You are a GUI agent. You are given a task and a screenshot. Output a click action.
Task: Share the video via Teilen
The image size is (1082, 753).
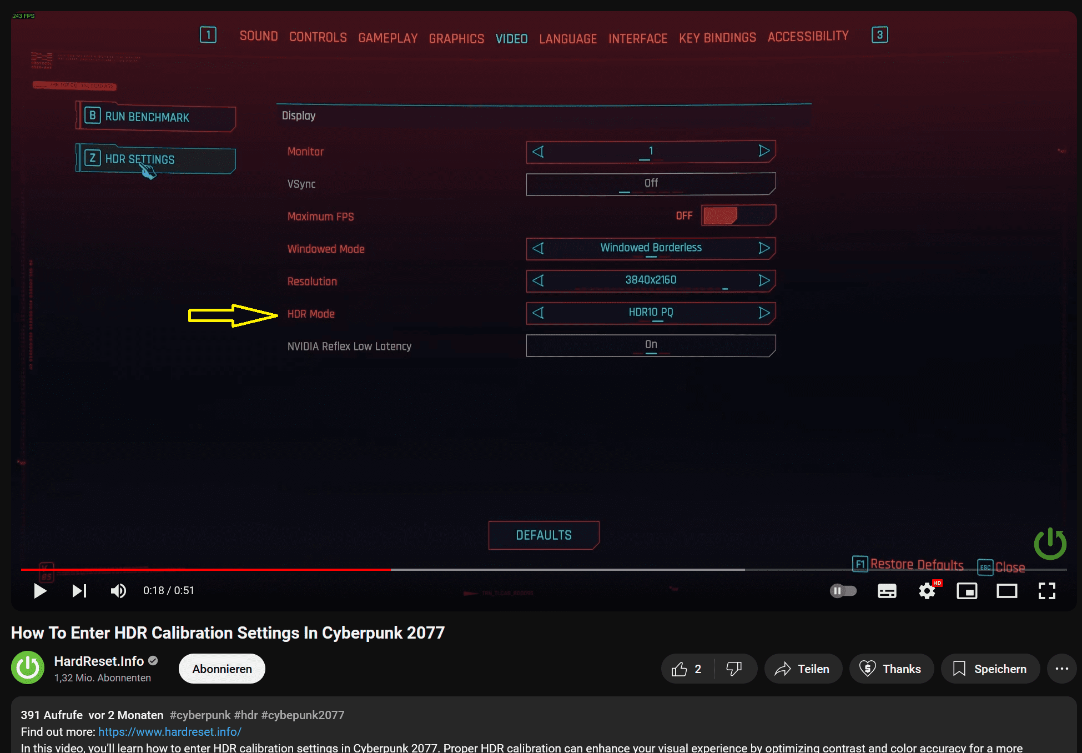(x=803, y=669)
